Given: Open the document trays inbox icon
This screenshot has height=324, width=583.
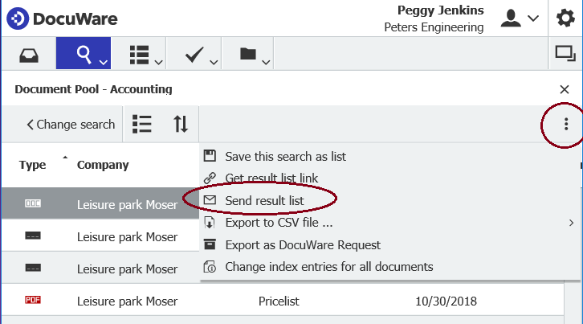Looking at the screenshot, I should click(x=27, y=54).
